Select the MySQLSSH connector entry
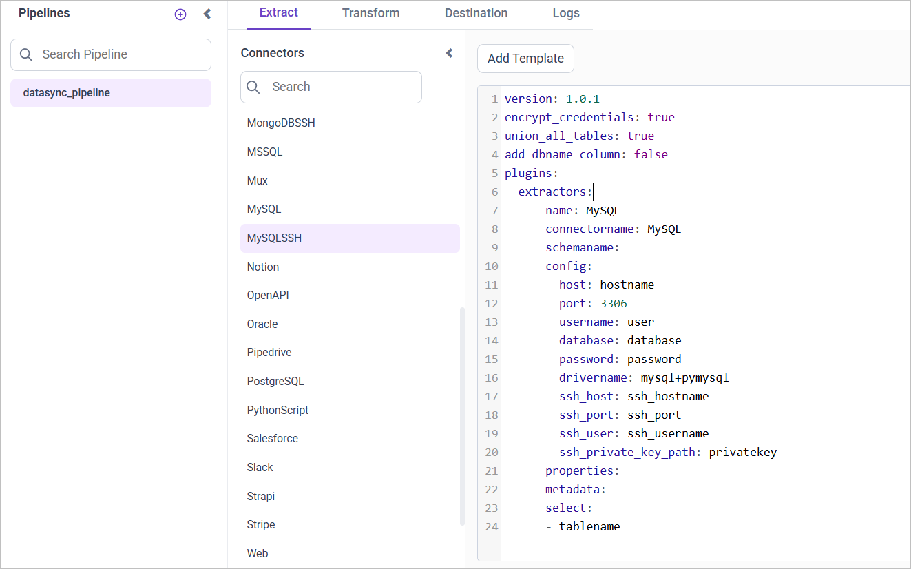 273,238
